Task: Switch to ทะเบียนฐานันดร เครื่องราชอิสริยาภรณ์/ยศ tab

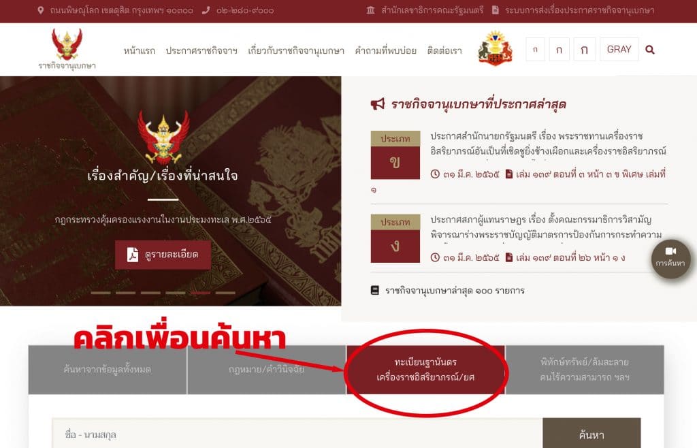Action: click(x=425, y=369)
